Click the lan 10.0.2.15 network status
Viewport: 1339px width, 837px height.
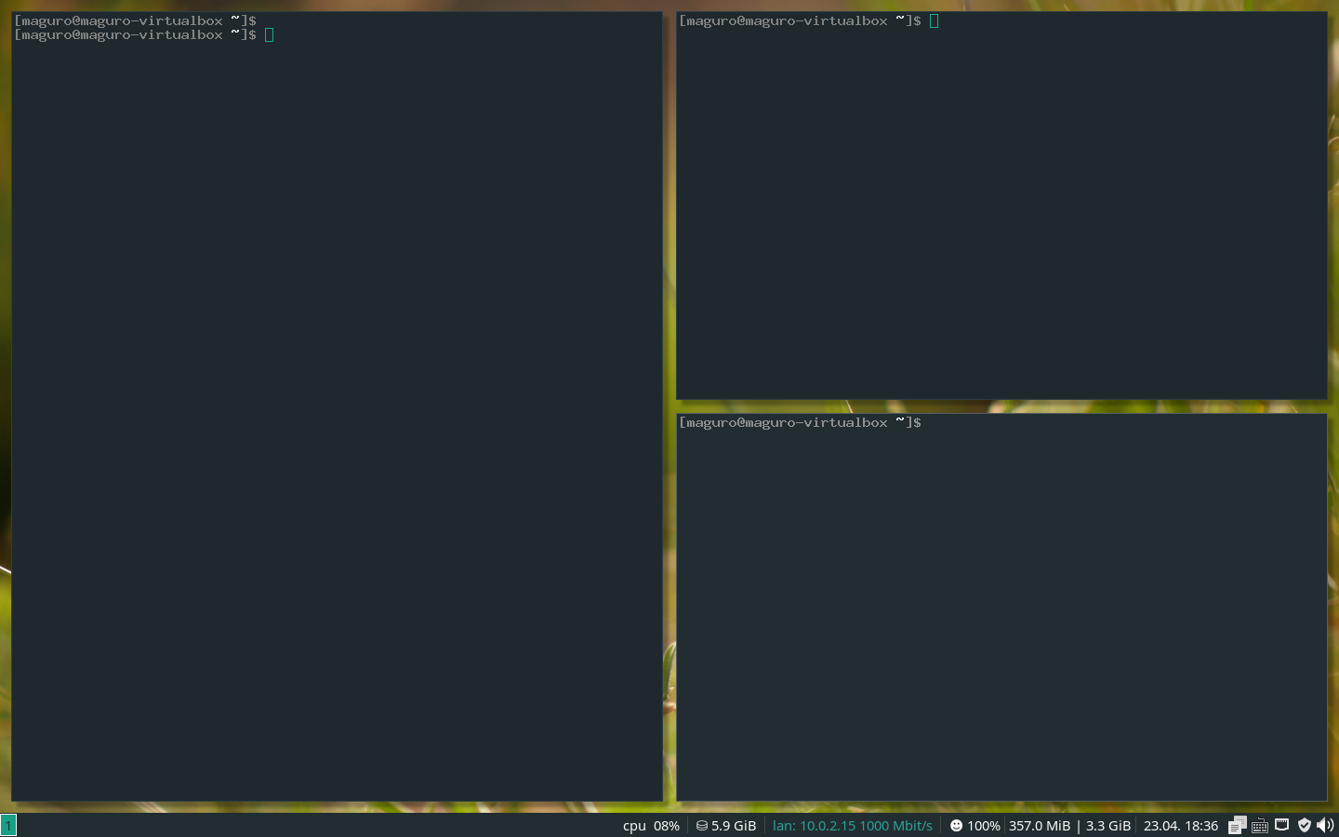click(852, 825)
